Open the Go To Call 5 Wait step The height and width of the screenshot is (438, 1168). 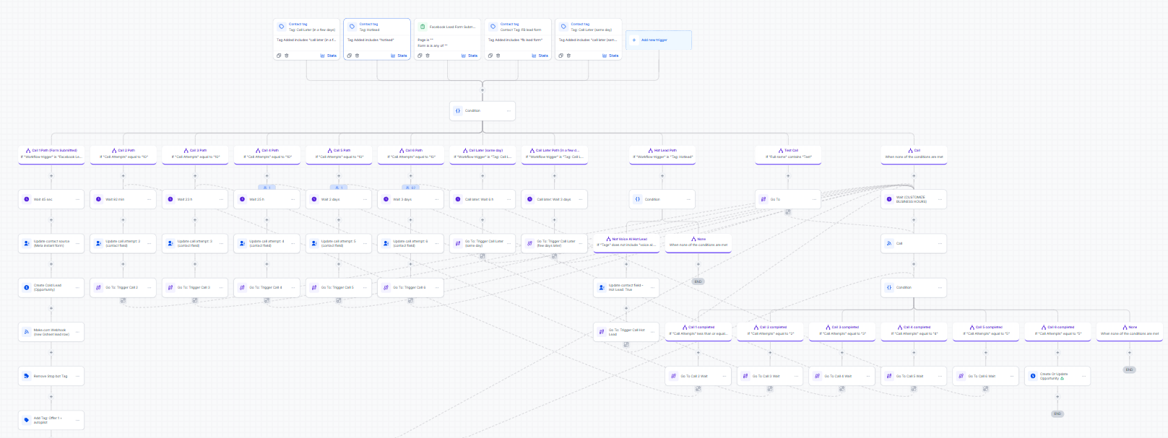coord(914,376)
